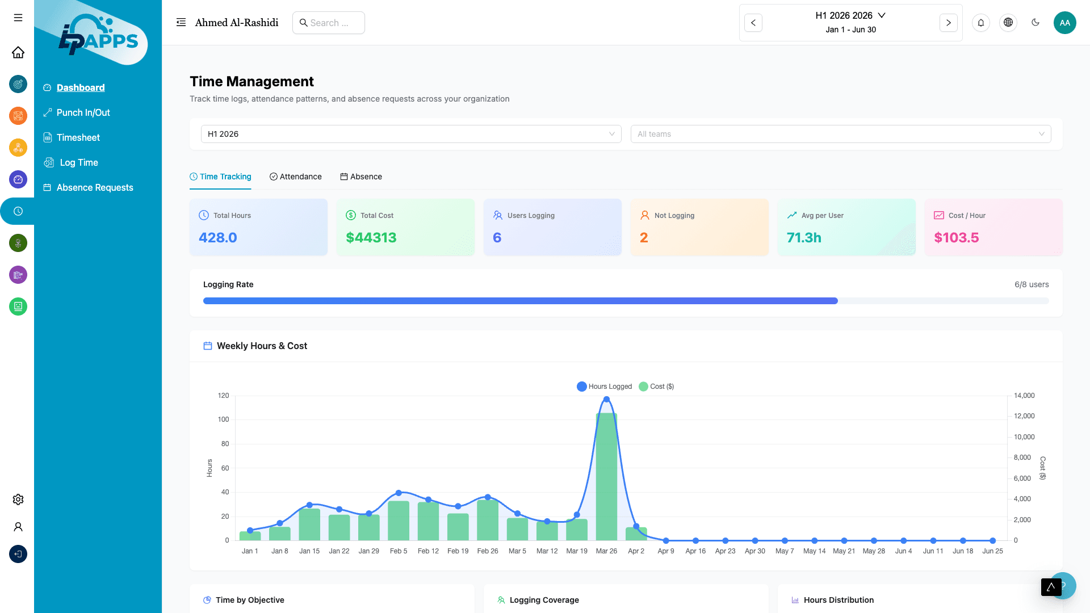The width and height of the screenshot is (1090, 613).
Task: Click the Absence Requests link
Action: [94, 187]
